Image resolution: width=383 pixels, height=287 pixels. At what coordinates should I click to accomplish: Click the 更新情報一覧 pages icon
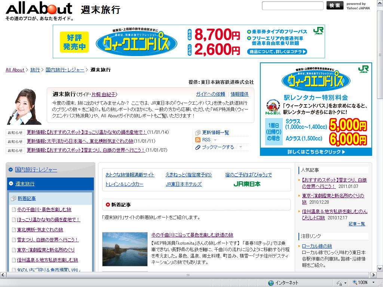198,133
